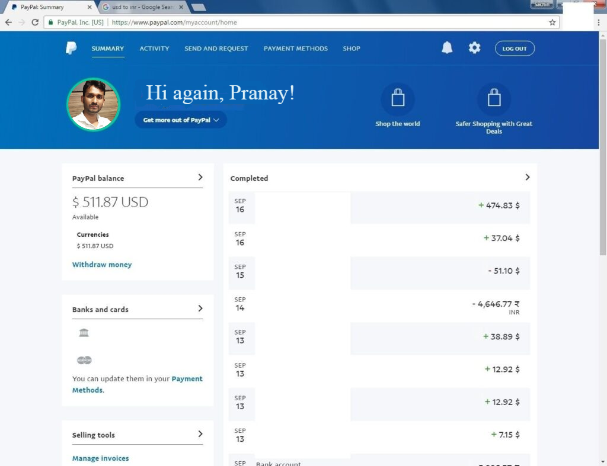Screen dimensions: 607x466
Task: Expand the PayPal balance section arrow
Action: (x=200, y=177)
